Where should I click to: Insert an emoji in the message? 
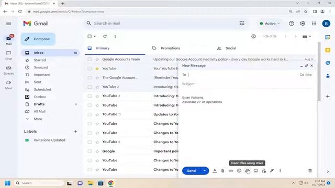(x=239, y=171)
